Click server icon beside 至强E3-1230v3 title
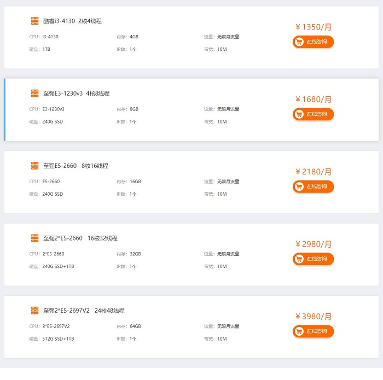The image size is (383, 380). (34, 93)
